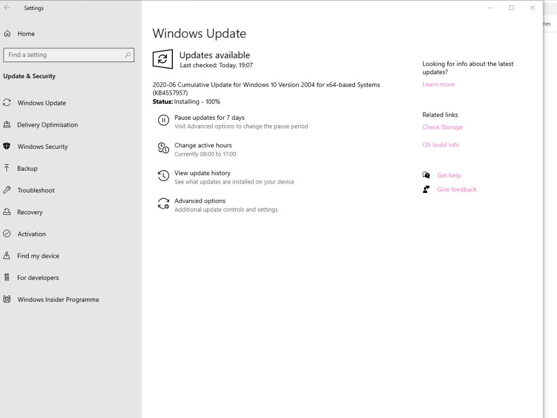The image size is (557, 418).
Task: Click the back arrow in Settings
Action: [x=7, y=8]
